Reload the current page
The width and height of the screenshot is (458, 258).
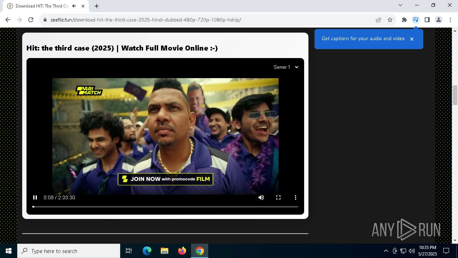[x=31, y=20]
